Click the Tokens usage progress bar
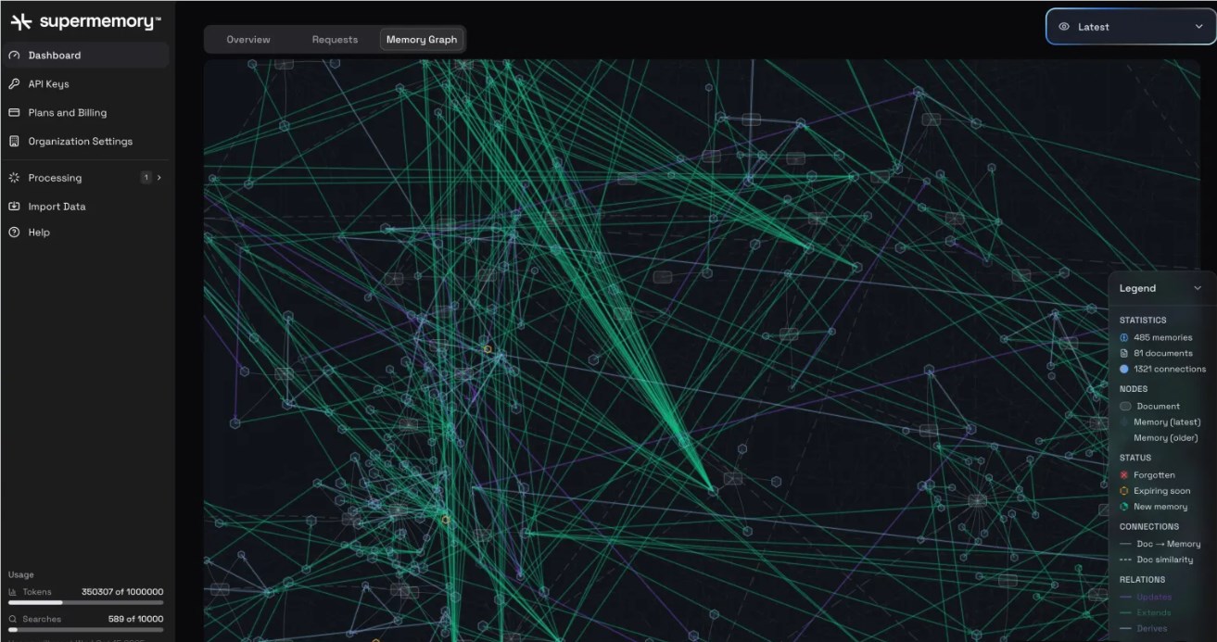This screenshot has width=1217, height=642. point(85,602)
